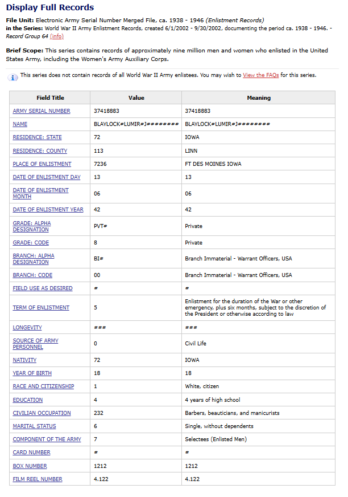Click the TERM OF ENLISTMENT link
Screen dimensions: 348x497
point(41,308)
